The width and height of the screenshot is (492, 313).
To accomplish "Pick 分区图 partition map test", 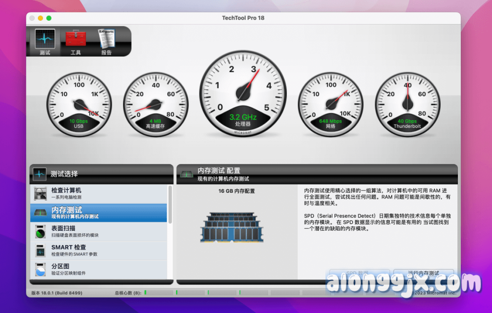I will [x=98, y=269].
